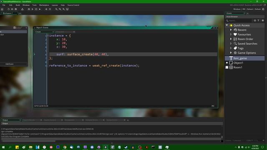Expand the Game Options group
267x150 pixels.
coord(231,53)
